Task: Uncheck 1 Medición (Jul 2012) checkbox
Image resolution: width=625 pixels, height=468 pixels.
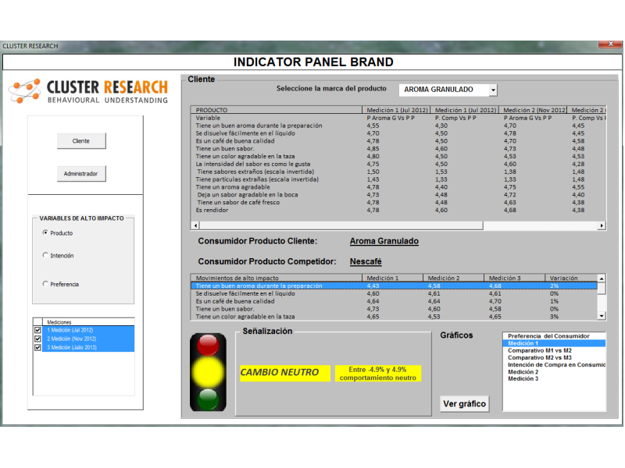Action: click(37, 330)
